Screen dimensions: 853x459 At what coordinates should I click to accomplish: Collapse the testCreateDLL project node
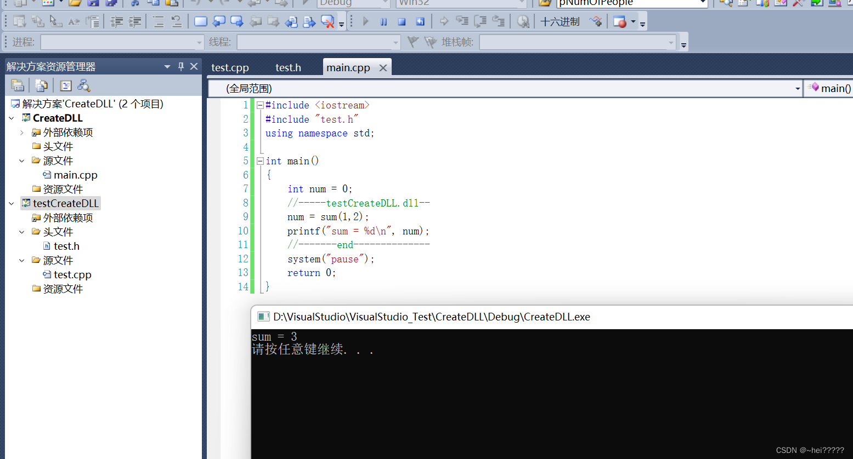point(11,203)
